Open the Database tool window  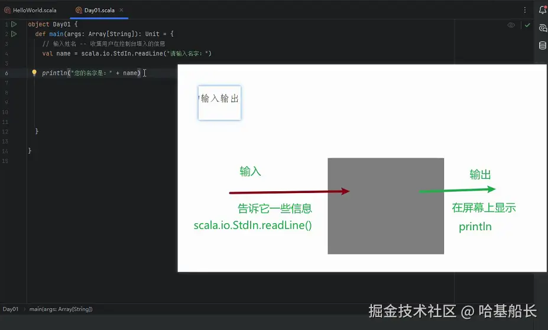click(543, 45)
